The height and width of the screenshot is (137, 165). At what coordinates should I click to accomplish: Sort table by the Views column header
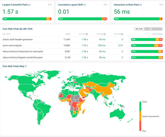67,34
